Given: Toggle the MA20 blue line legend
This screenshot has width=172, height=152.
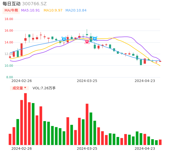Looking at the screenshot, I should (76, 11).
